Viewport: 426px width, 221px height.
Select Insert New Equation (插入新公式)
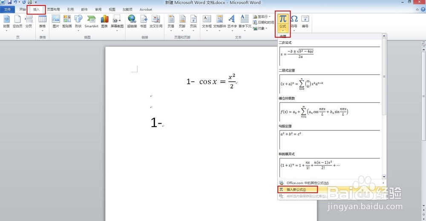pyautogui.click(x=332, y=190)
